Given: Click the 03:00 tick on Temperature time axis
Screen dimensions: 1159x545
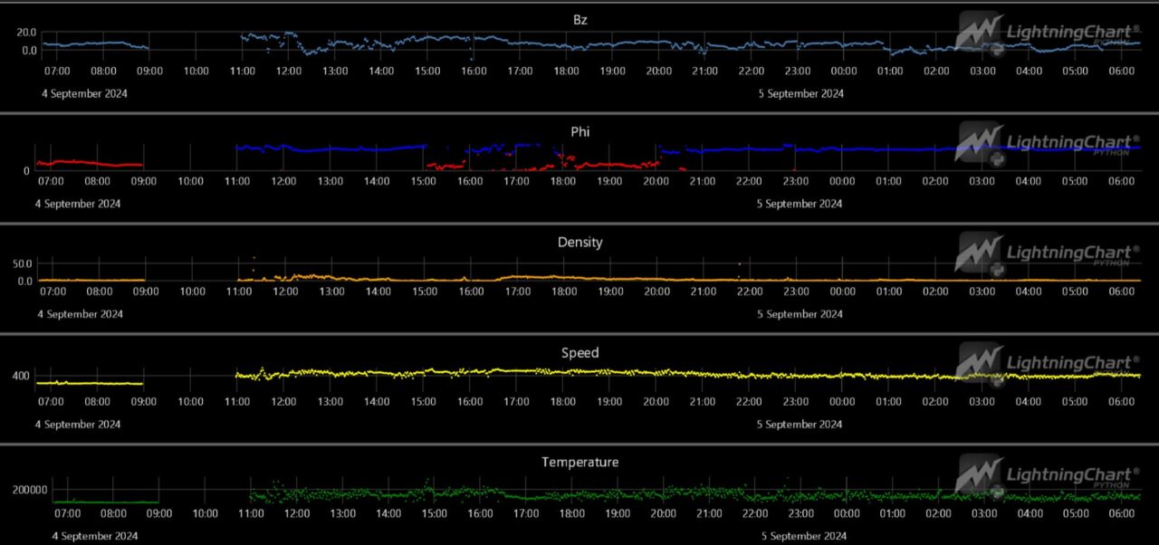Looking at the screenshot, I should click(984, 513).
